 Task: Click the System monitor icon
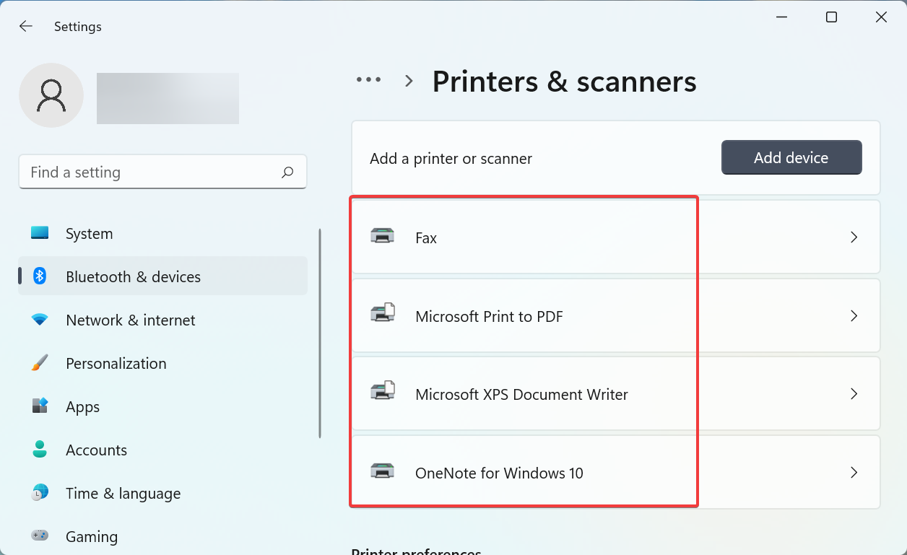point(40,233)
